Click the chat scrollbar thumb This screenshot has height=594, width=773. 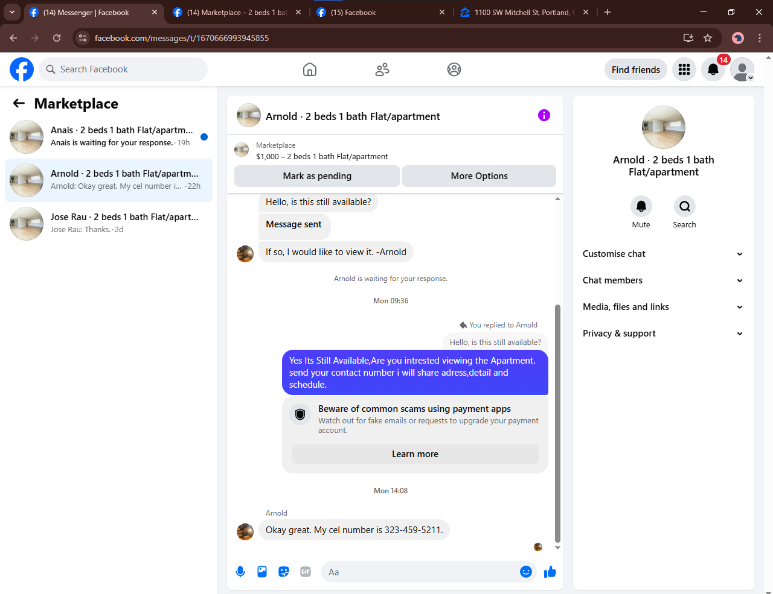(x=557, y=423)
